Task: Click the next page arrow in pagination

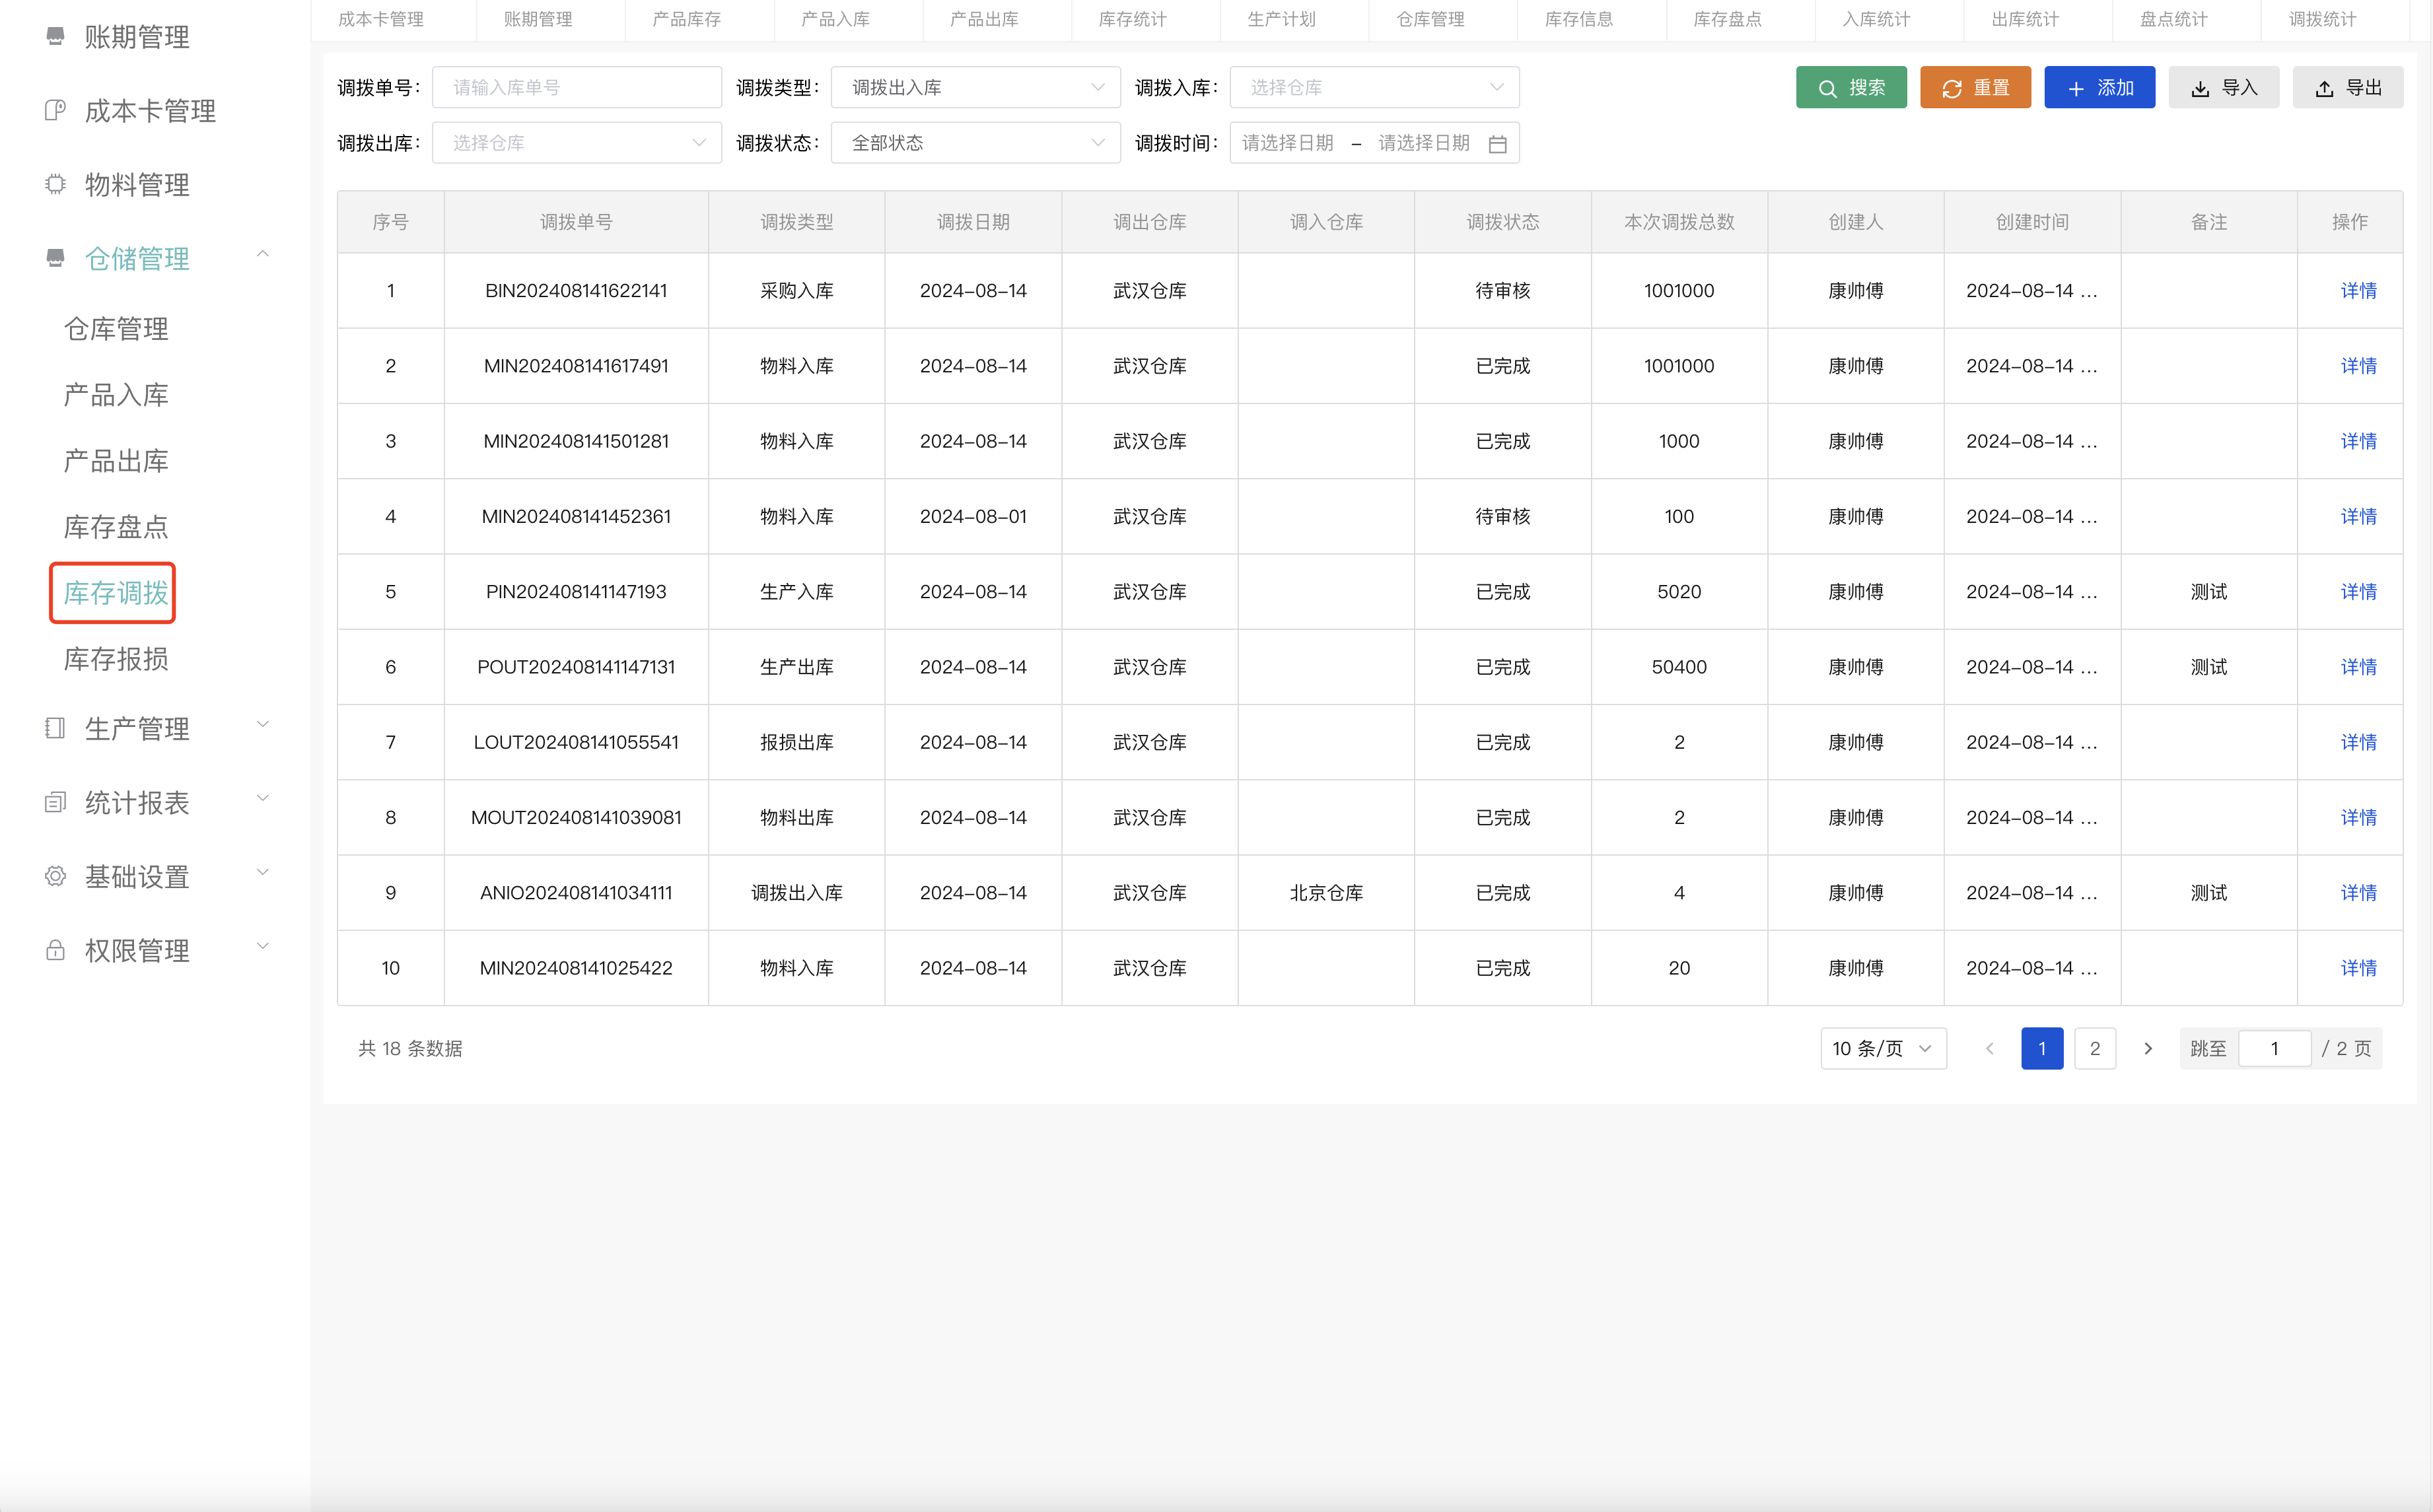Action: pyautogui.click(x=2147, y=1048)
